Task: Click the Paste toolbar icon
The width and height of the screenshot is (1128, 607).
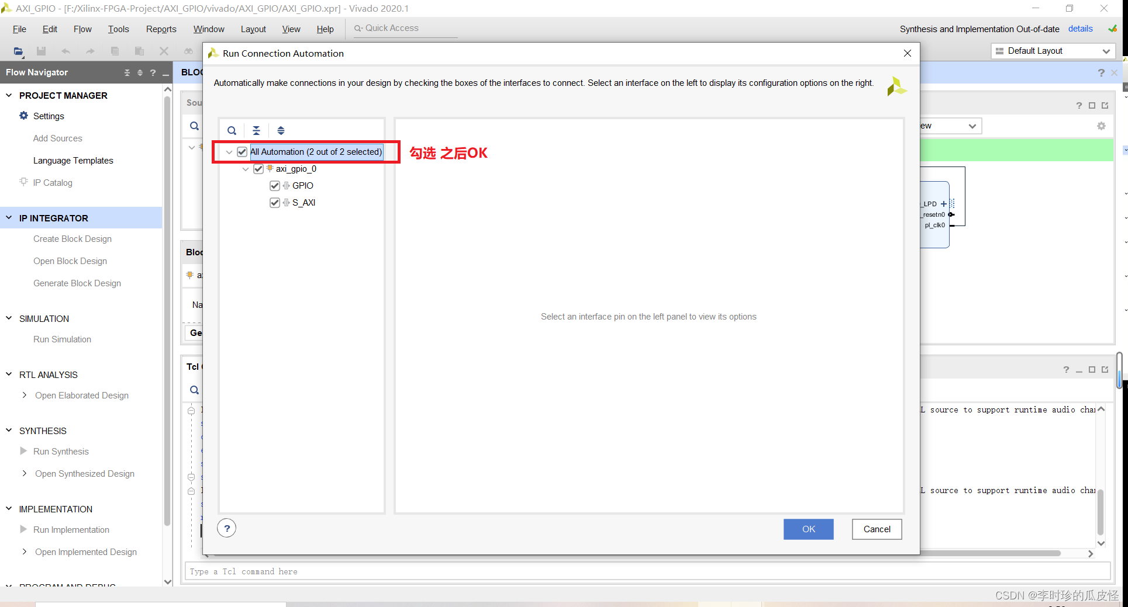Action: 139,51
